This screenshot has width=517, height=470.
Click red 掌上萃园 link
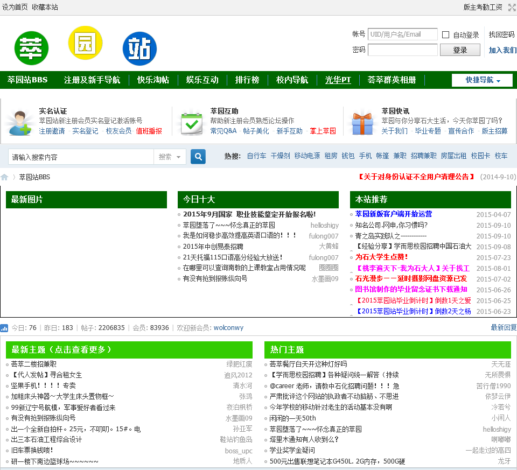(x=323, y=131)
